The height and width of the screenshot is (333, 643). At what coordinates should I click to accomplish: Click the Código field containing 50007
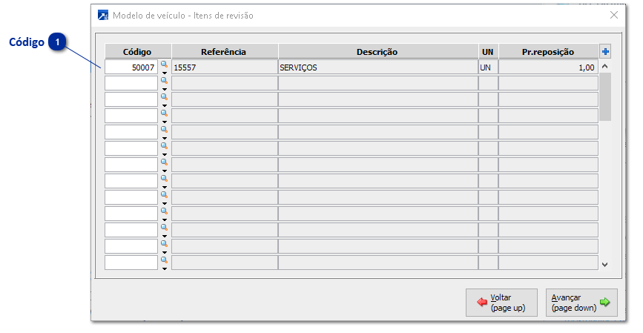131,67
